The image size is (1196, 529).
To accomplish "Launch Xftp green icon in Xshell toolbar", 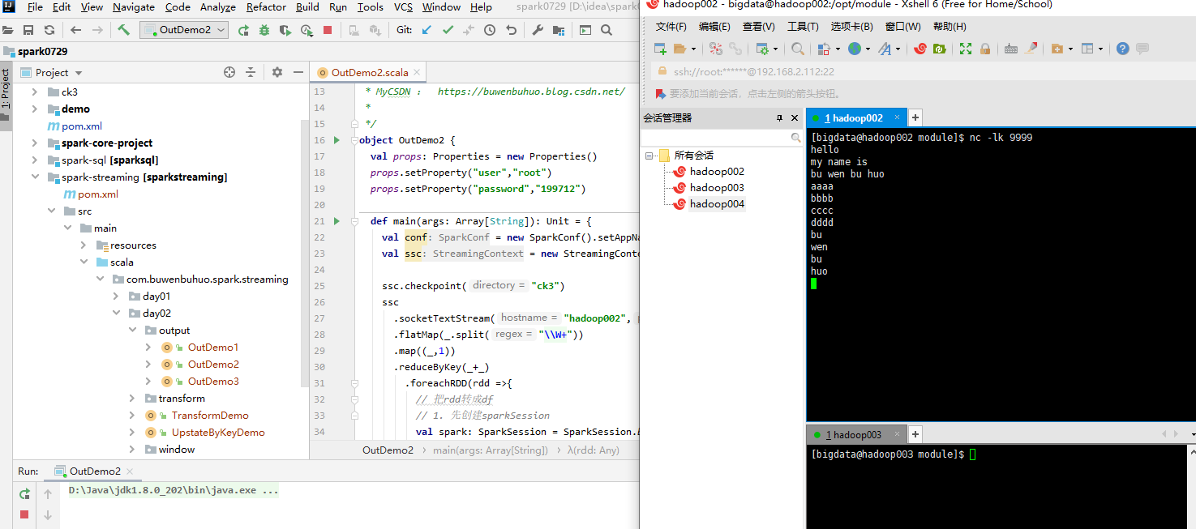I will pos(940,49).
